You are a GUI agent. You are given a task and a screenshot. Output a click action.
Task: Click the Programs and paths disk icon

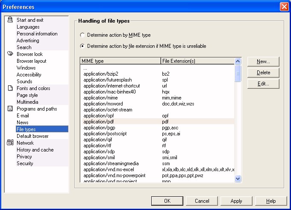tap(10, 108)
